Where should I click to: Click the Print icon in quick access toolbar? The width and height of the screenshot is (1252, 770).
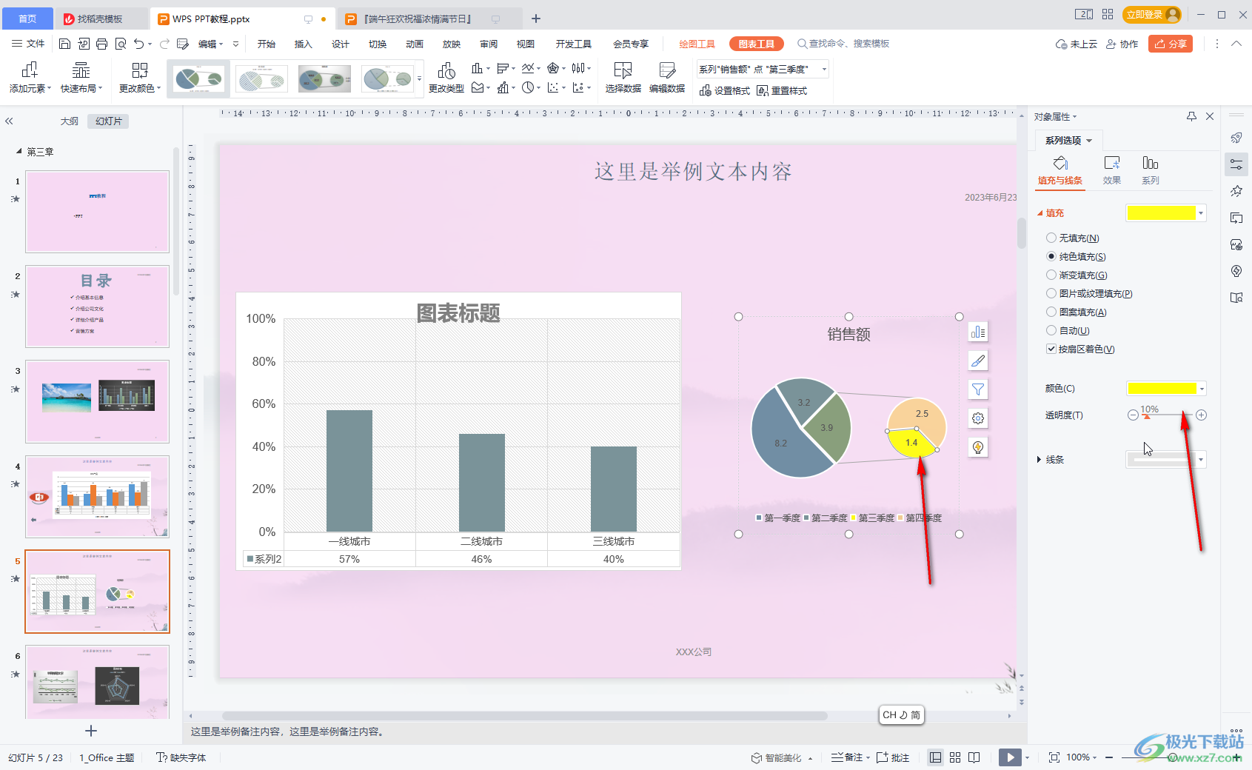click(x=102, y=44)
